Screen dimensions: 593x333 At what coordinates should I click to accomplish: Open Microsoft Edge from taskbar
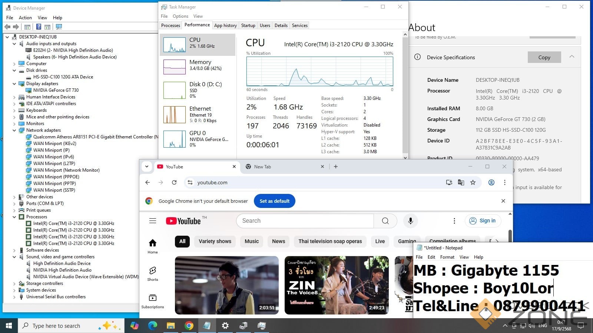click(152, 326)
